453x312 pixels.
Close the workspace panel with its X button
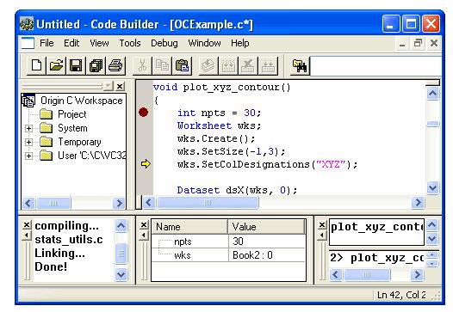pyautogui.click(x=120, y=86)
